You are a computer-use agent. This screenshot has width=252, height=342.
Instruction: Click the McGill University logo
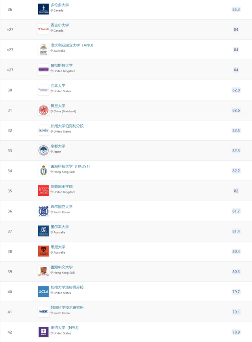(x=43, y=30)
